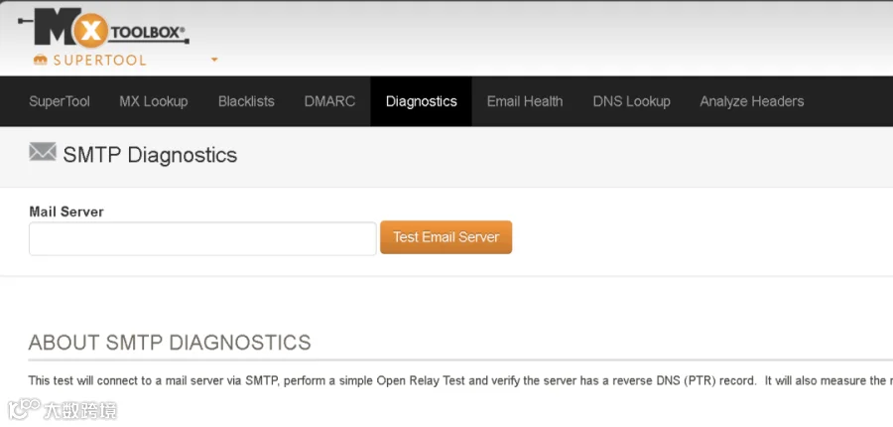Viewport: 893px width, 427px height.
Task: Click the description starting "This test will connect"
Action: pos(460,380)
